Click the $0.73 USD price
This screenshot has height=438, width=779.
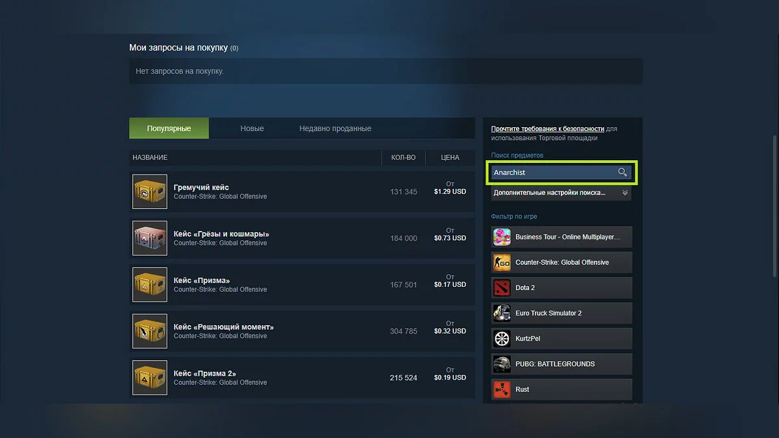(x=450, y=238)
